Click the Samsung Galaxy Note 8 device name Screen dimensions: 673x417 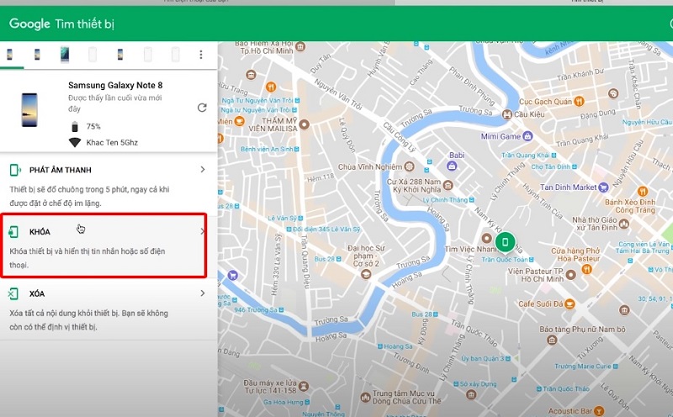point(115,86)
